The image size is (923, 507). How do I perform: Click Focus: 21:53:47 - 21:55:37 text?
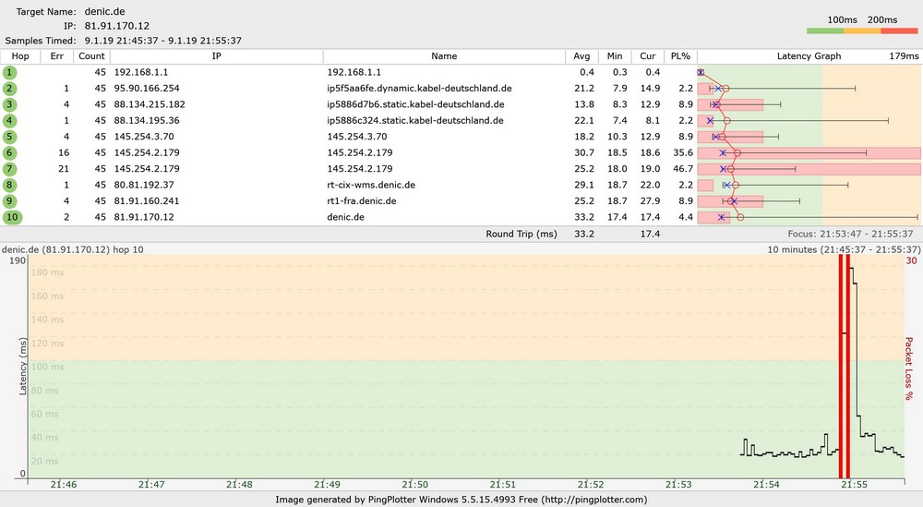click(x=851, y=234)
